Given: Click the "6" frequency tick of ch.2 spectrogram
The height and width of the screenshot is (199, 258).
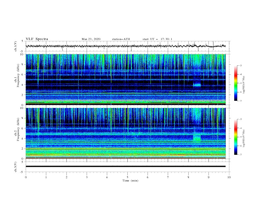Looking at the screenshot, I should (x=22, y=128).
